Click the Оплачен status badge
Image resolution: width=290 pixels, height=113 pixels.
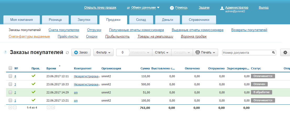(x=259, y=84)
